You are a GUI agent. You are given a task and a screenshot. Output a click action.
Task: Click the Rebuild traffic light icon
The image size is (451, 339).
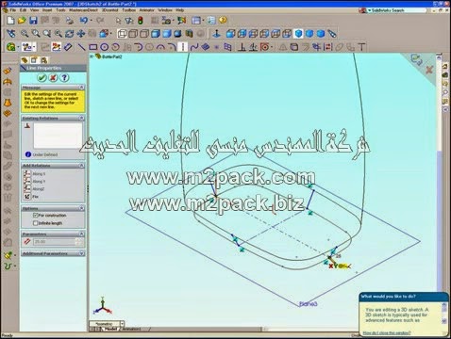[x=141, y=21]
